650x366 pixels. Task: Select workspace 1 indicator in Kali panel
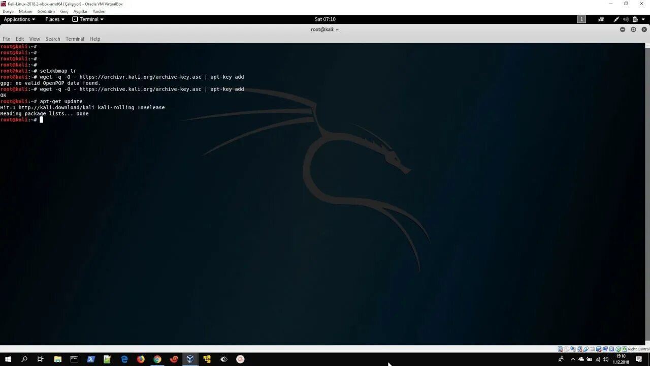point(581,19)
